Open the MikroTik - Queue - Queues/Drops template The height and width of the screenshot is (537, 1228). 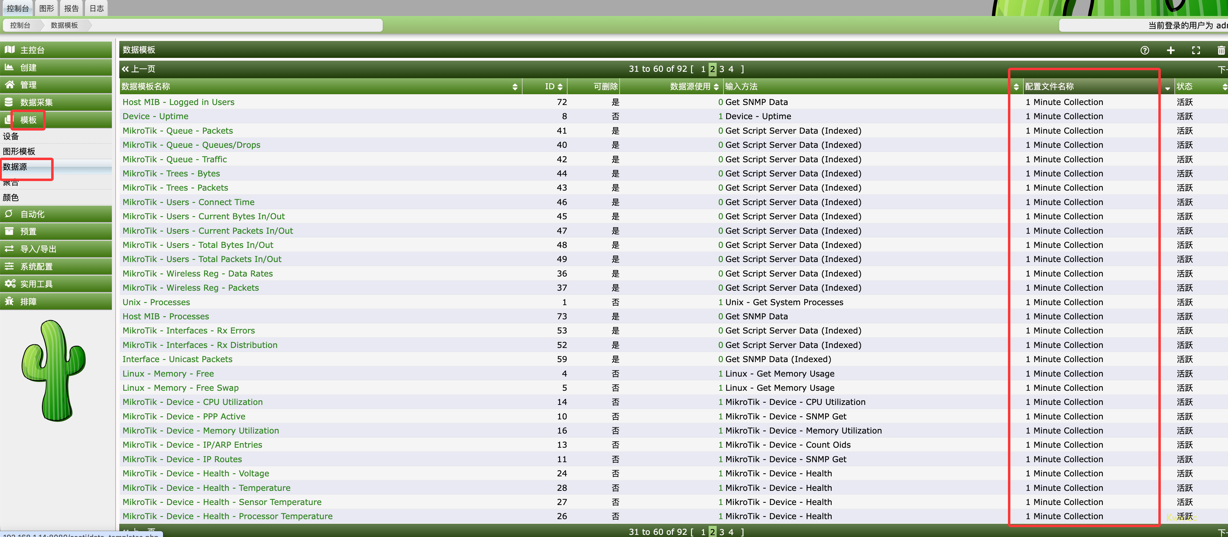(191, 145)
